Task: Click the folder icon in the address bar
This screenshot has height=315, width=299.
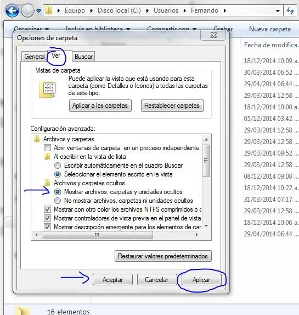Action: (48, 10)
